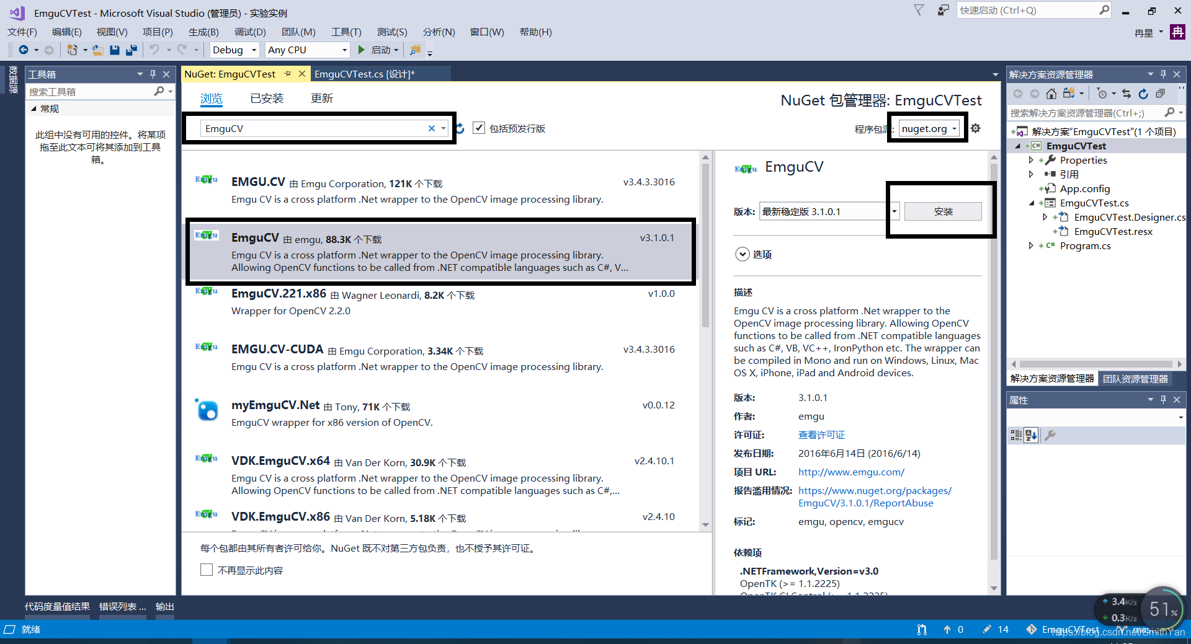Click categorized view icon in Properties panel
Image resolution: width=1191 pixels, height=644 pixels.
point(1016,435)
